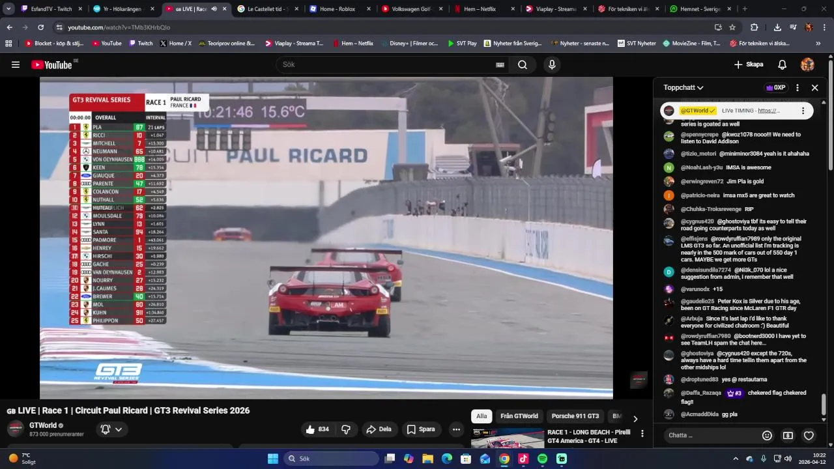Select the Alla filter chip
This screenshot has width=834, height=469.
coord(482,416)
